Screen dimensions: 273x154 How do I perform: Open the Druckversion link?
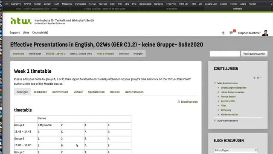(x=189, y=102)
